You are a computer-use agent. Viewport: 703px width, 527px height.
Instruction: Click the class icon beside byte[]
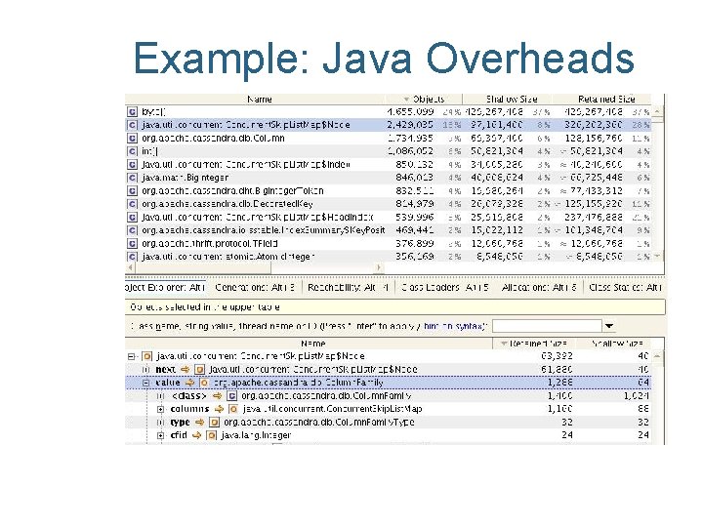tap(132, 111)
